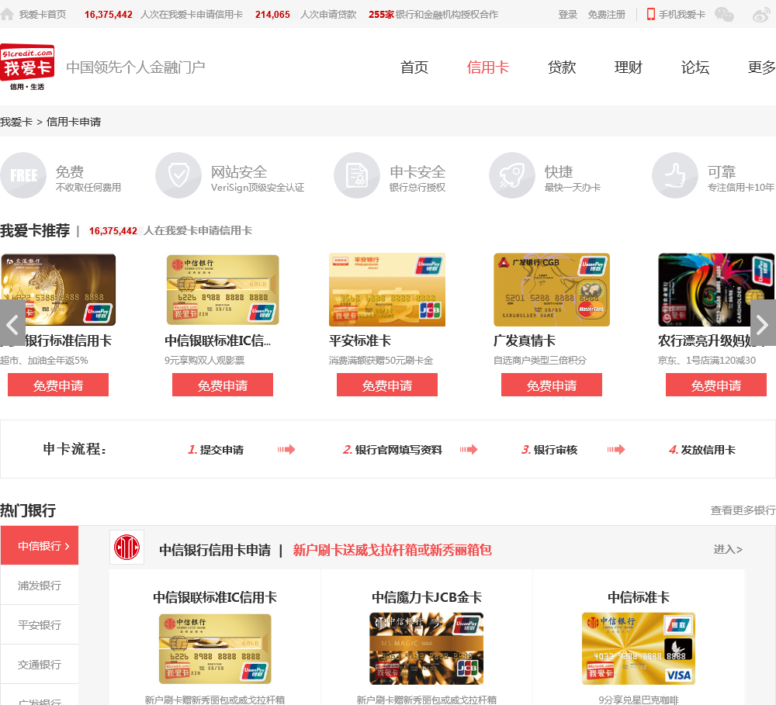
Task: Click text 9元享购双人观影票
Action: 204,360
